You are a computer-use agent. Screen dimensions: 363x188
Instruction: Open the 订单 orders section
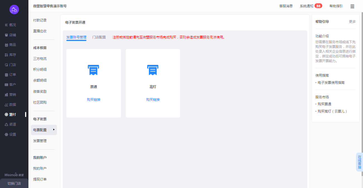point(11,75)
